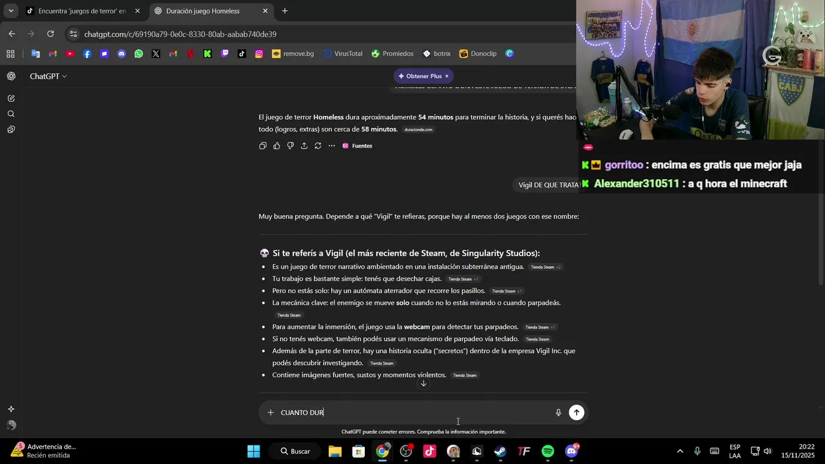This screenshot has width=825, height=464.
Task: Open the site information icon in address bar
Action: click(x=73, y=34)
